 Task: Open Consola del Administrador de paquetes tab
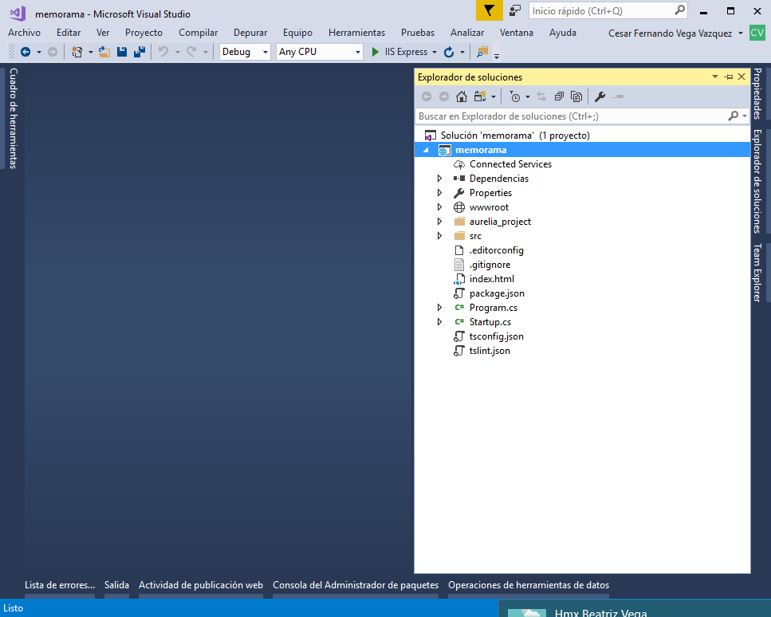(356, 585)
